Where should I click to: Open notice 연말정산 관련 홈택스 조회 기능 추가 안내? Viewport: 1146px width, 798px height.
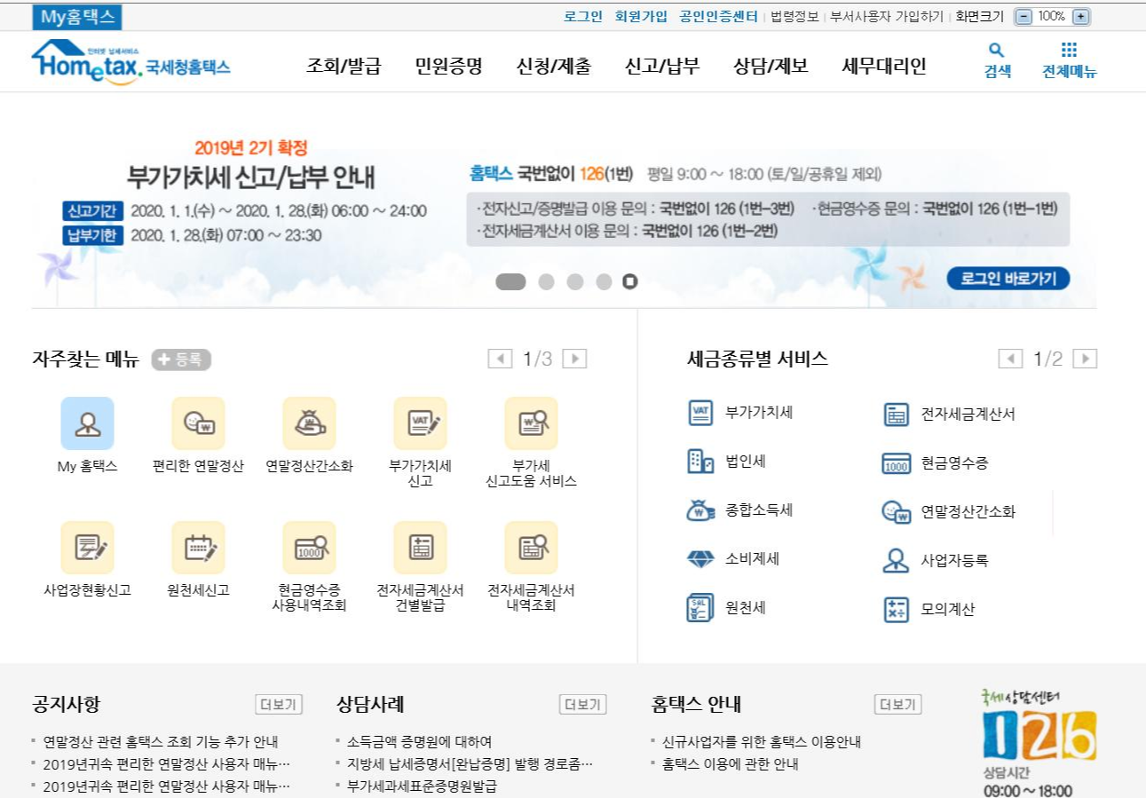pos(161,742)
